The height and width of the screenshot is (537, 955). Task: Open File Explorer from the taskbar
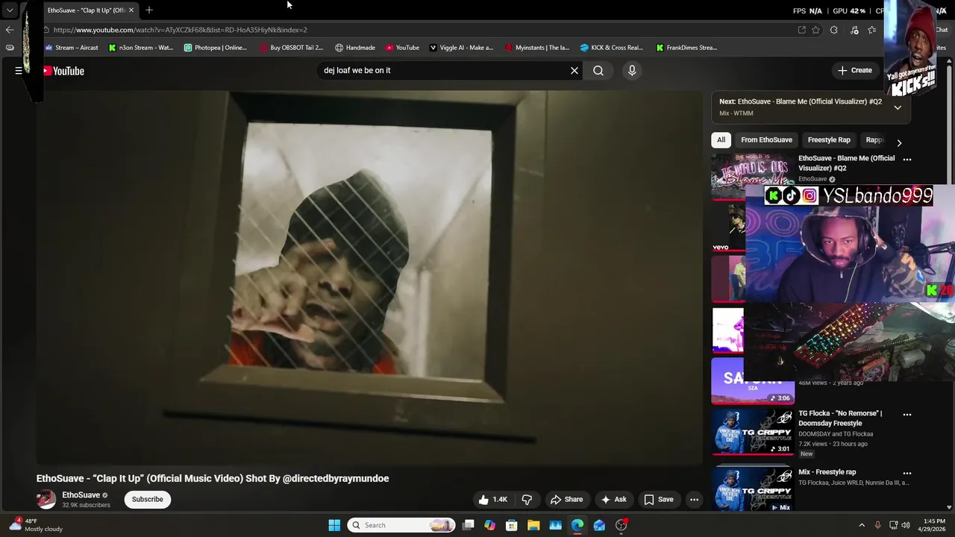533,525
